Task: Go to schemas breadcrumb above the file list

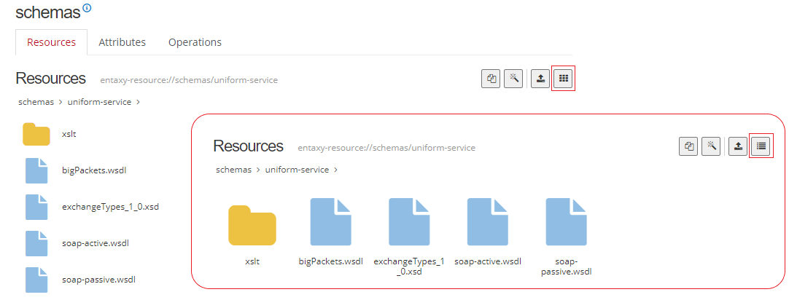Action: pos(36,102)
